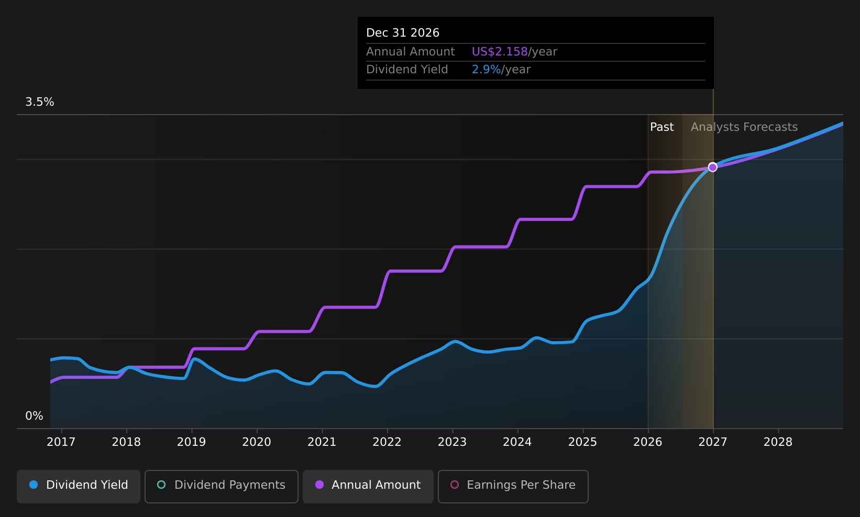Select the 2023 x-axis label
The image size is (860, 517).
coord(453,442)
